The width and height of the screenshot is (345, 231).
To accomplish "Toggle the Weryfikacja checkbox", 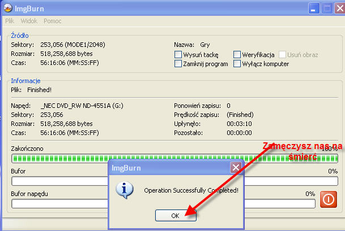I will (x=237, y=54).
